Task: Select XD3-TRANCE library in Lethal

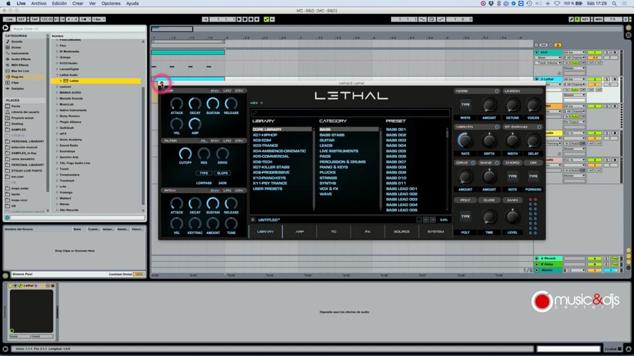Action: click(265, 145)
